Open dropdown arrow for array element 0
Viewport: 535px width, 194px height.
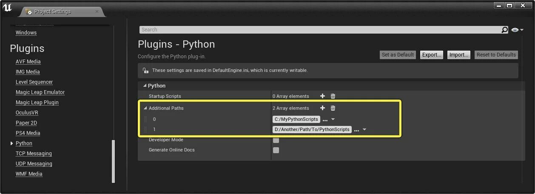[x=333, y=120]
